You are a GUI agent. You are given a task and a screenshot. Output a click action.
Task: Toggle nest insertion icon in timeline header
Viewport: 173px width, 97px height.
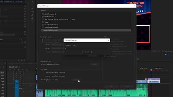[10, 70]
